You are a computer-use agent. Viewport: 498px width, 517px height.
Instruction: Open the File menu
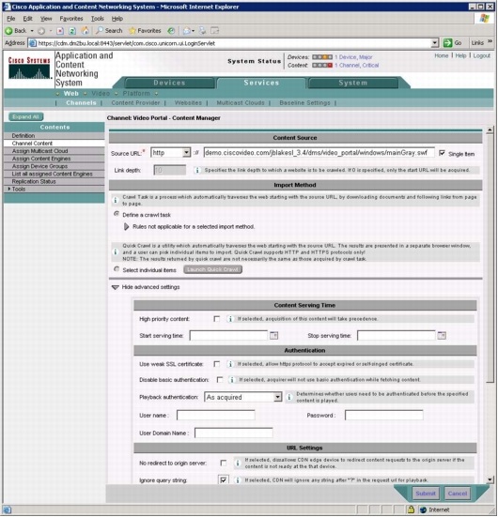click(11, 19)
